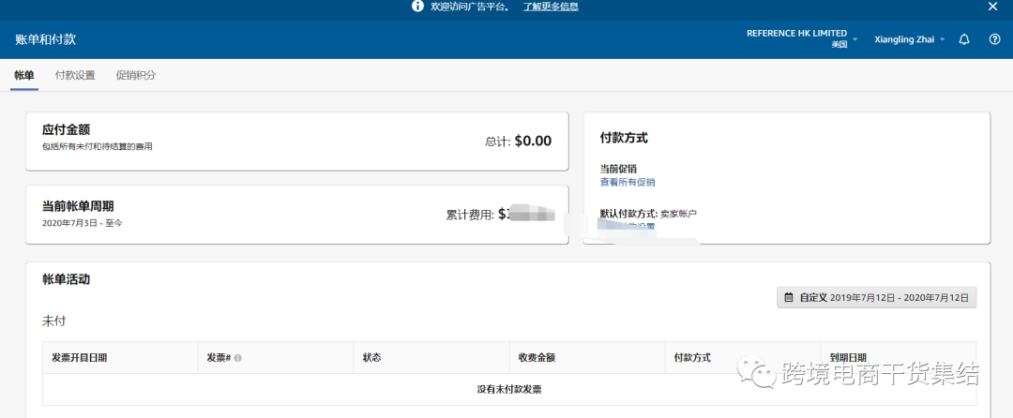The image size is (1013, 418).
Task: Expand the REFERENCE HK LIMITED account dropdown
Action: point(802,38)
